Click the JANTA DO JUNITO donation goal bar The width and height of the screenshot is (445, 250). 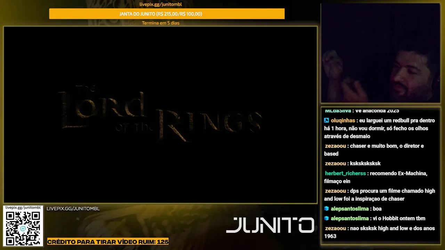pos(167,14)
